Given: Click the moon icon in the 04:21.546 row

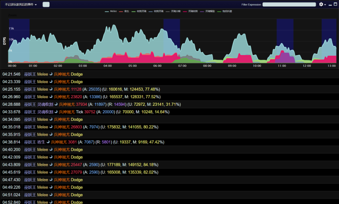Looking at the screenshot, I should [x=51, y=74].
